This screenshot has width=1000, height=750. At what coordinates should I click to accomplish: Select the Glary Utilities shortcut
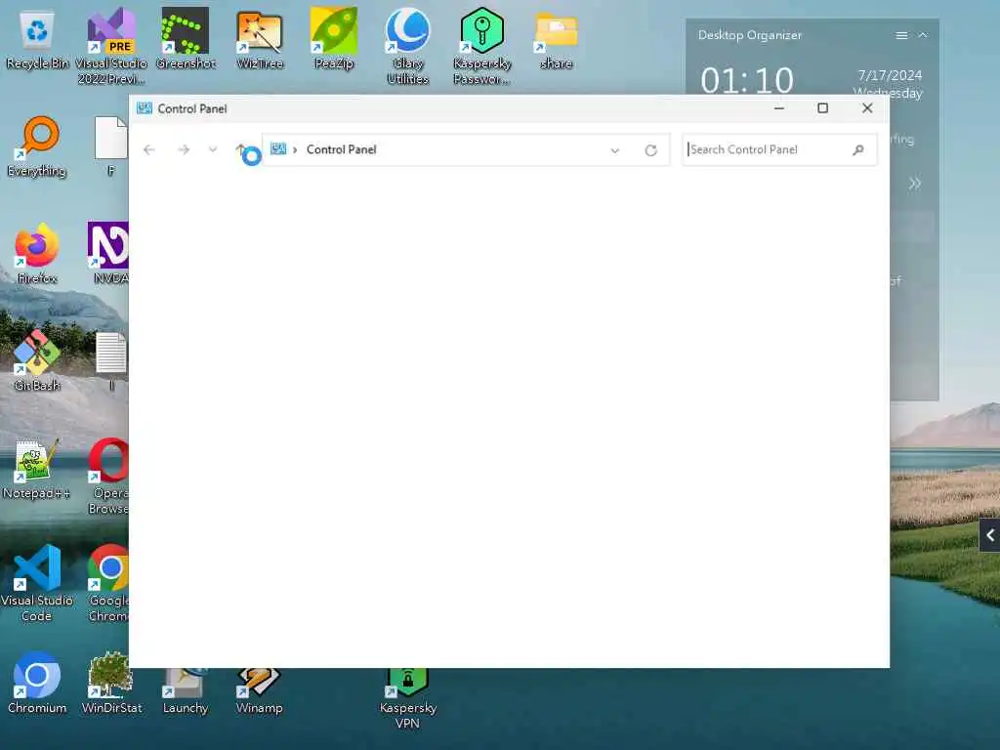407,46
